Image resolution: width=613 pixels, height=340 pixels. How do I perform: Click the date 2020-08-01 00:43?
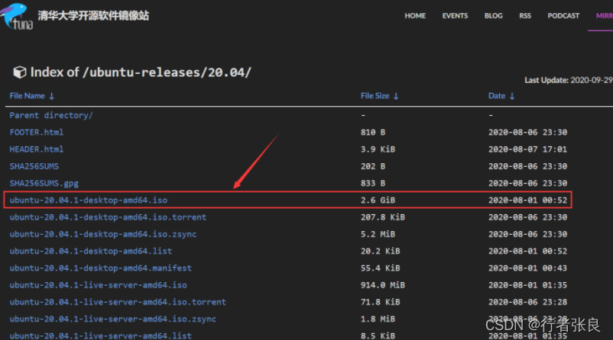tap(527, 268)
